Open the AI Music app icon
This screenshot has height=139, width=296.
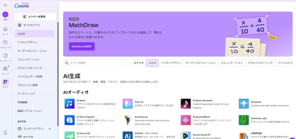pyautogui.click(x=69, y=104)
